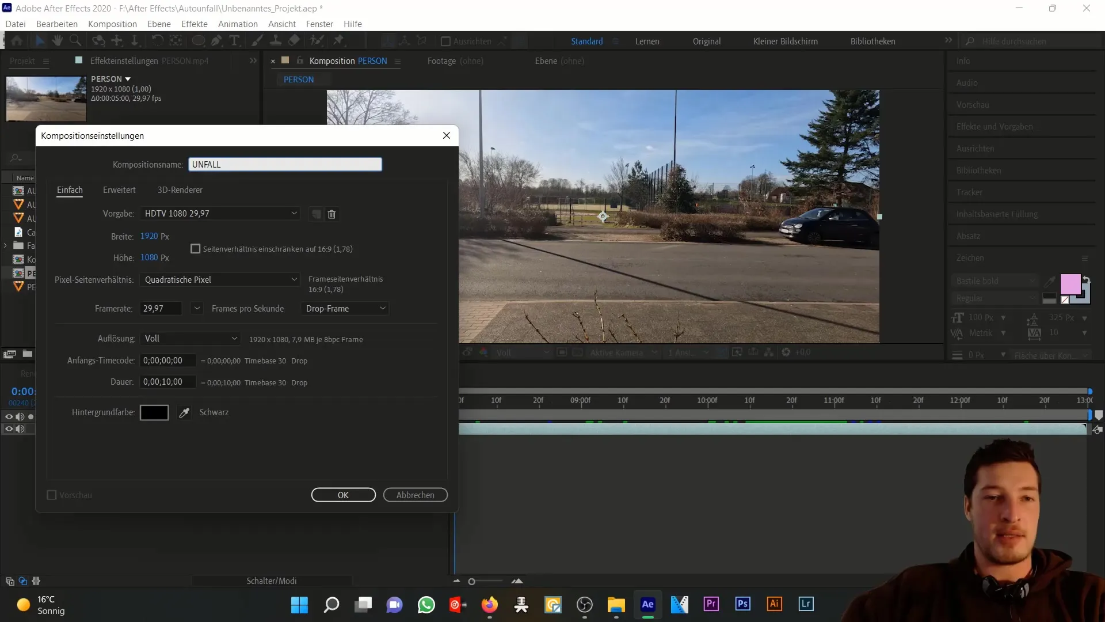This screenshot has width=1105, height=622.
Task: Open After Effects from the taskbar
Action: (x=647, y=604)
